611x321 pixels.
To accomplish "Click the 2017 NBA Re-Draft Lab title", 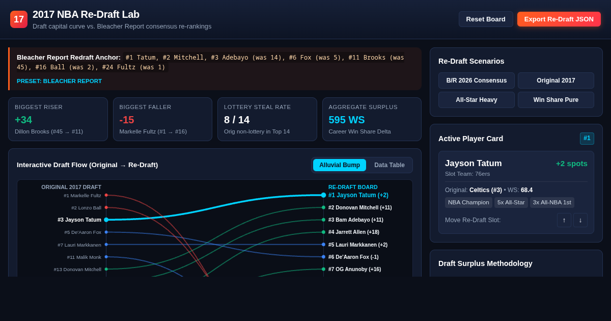I will 86,14.
